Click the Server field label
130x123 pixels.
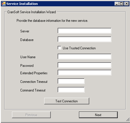[25, 31]
